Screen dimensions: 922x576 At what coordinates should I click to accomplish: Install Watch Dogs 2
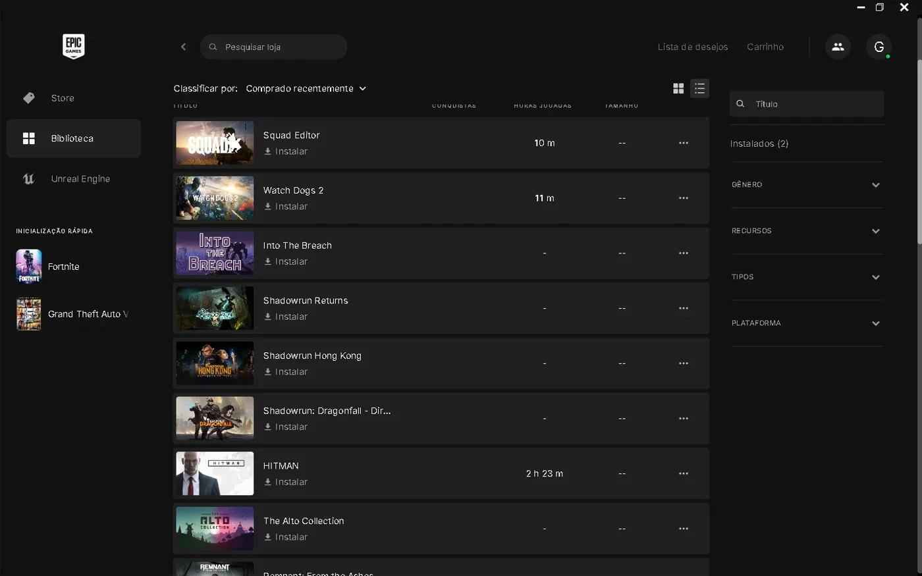pyautogui.click(x=286, y=207)
